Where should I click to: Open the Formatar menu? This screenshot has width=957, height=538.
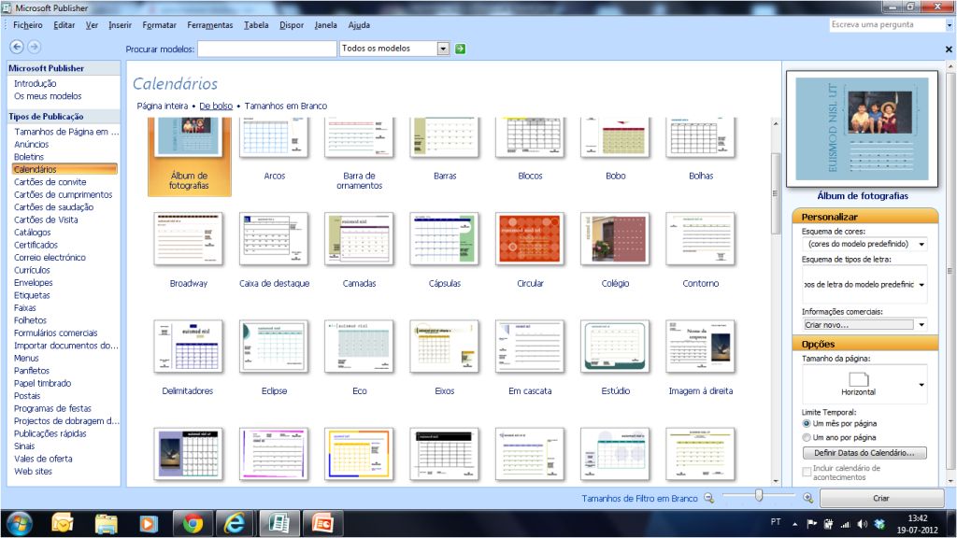[159, 25]
